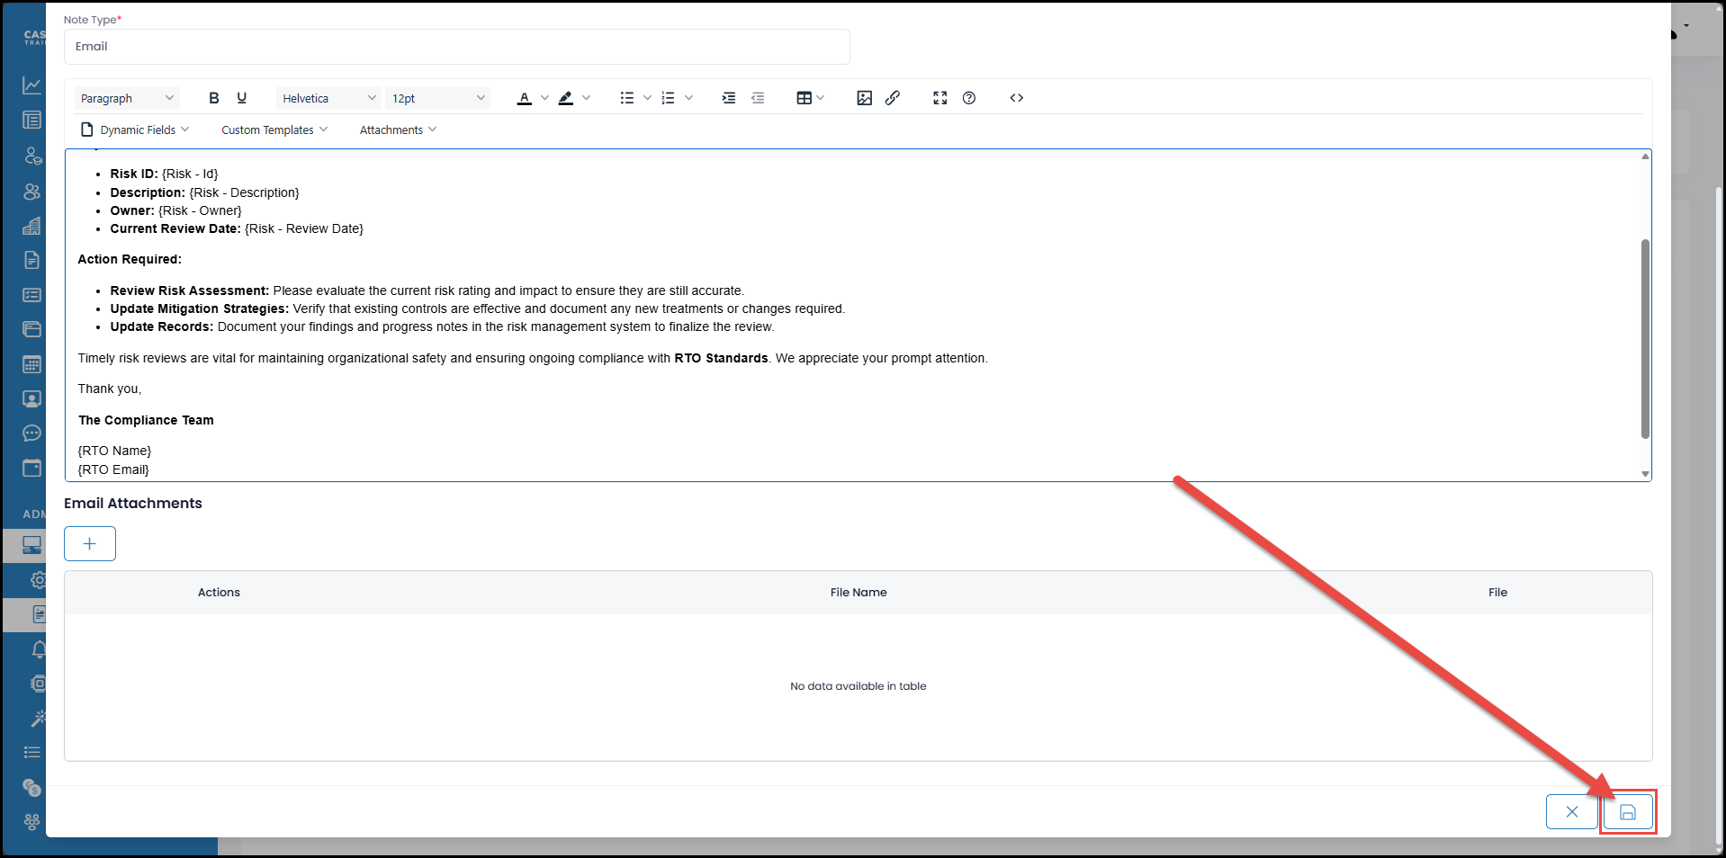Screen dimensions: 1726x858
Task: Open the card window icon in sidebar
Action: (x=31, y=329)
